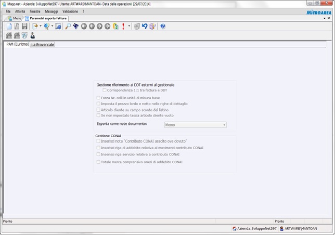Click the Save floppy disk icon
335x235 pixels.
[24, 26]
